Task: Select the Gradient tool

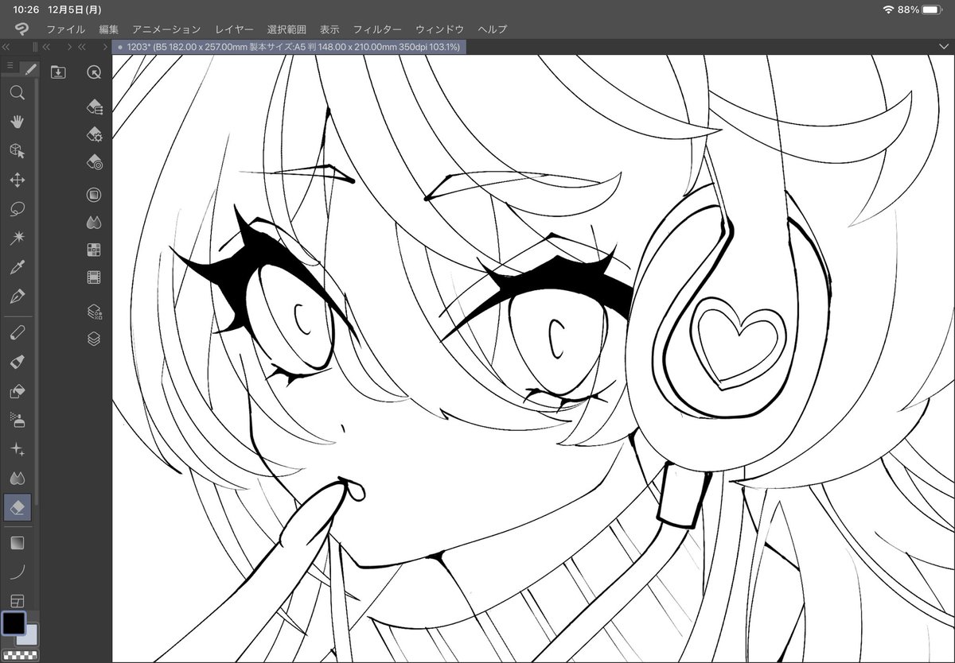Action: [x=17, y=543]
